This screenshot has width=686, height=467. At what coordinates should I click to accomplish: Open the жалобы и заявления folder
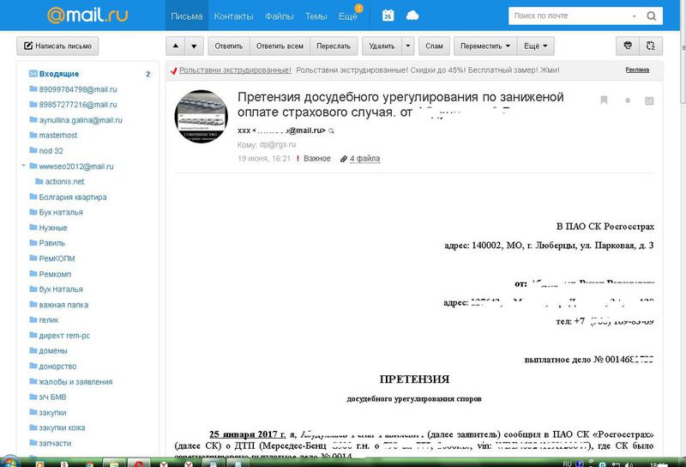pyautogui.click(x=71, y=382)
